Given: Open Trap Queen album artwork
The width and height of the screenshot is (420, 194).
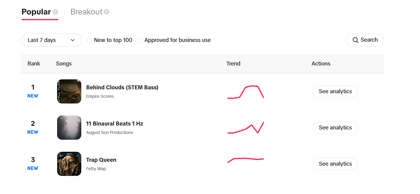Looking at the screenshot, I should pos(69,164).
